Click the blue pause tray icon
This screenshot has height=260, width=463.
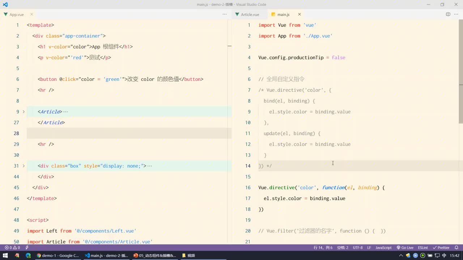415,255
